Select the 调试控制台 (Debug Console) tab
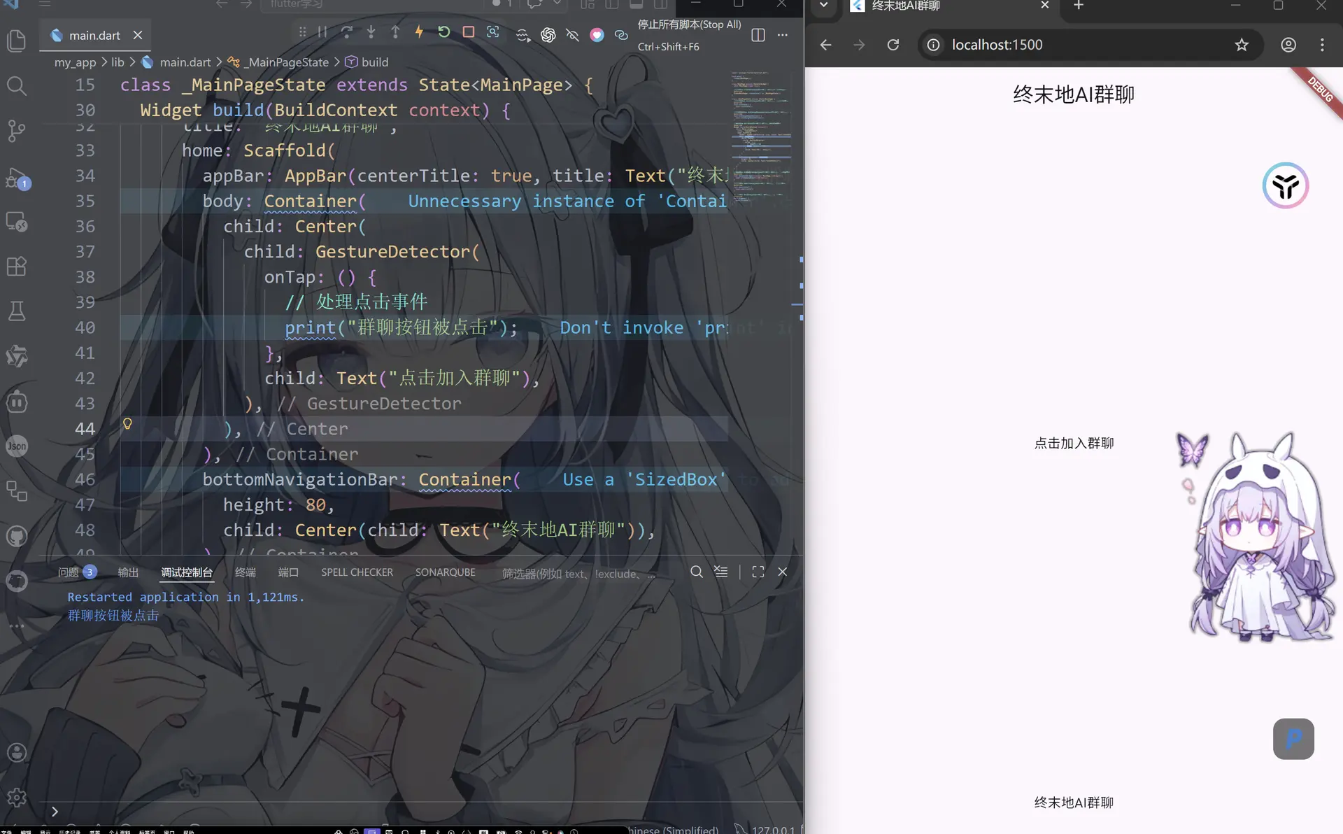This screenshot has height=834, width=1343. point(187,572)
